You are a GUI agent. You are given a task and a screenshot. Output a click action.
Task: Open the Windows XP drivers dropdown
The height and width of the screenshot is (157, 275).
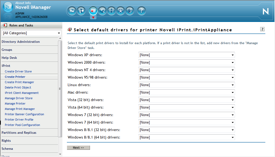(x=186, y=55)
